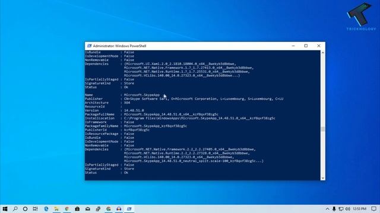The width and height of the screenshot is (380, 213).
Task: Click the Version value 14.48.51.0
Action: point(134,111)
